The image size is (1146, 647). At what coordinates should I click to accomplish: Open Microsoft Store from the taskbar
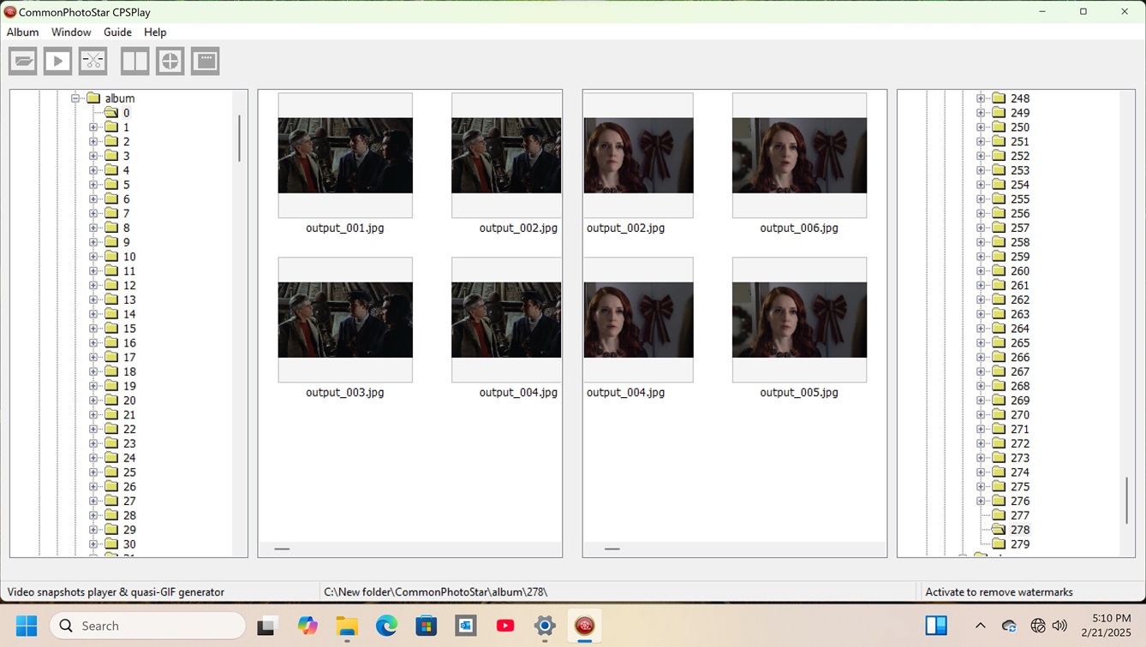pyautogui.click(x=427, y=626)
